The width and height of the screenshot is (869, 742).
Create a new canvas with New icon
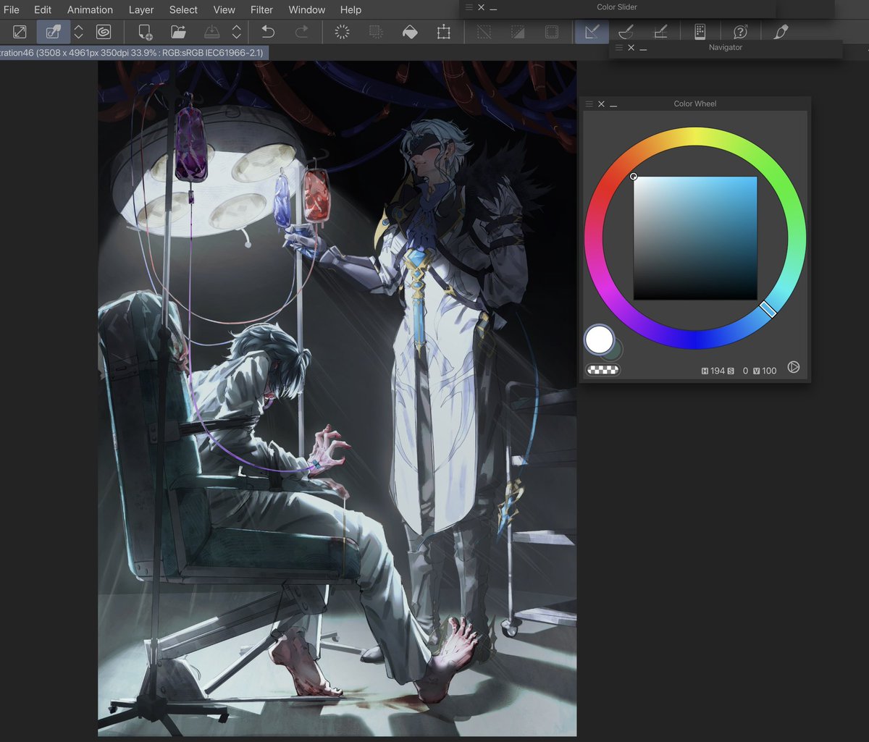pyautogui.click(x=145, y=32)
